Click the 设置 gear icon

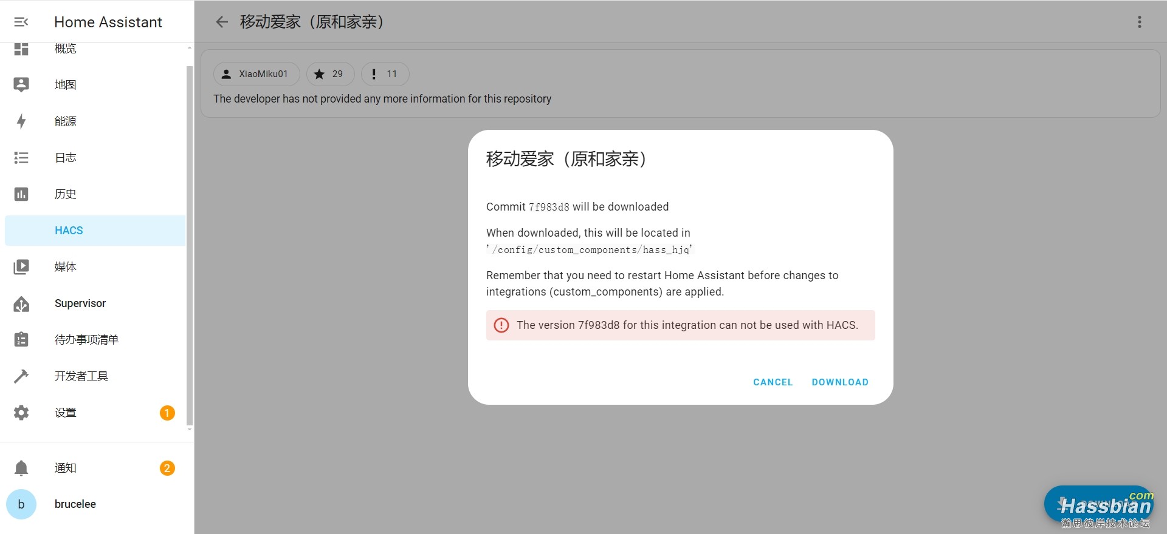(21, 413)
